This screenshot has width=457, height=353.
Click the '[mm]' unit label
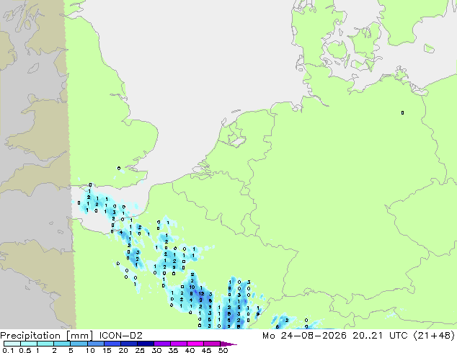(79, 336)
